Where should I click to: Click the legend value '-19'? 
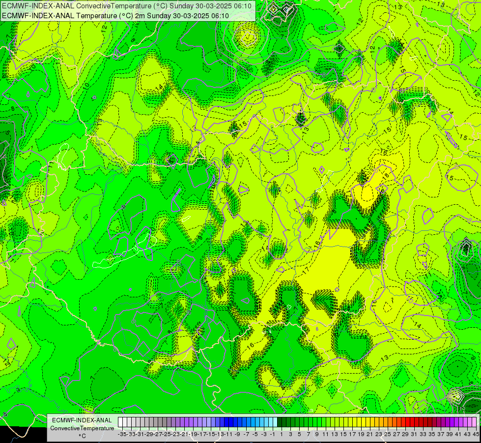coord(193,435)
